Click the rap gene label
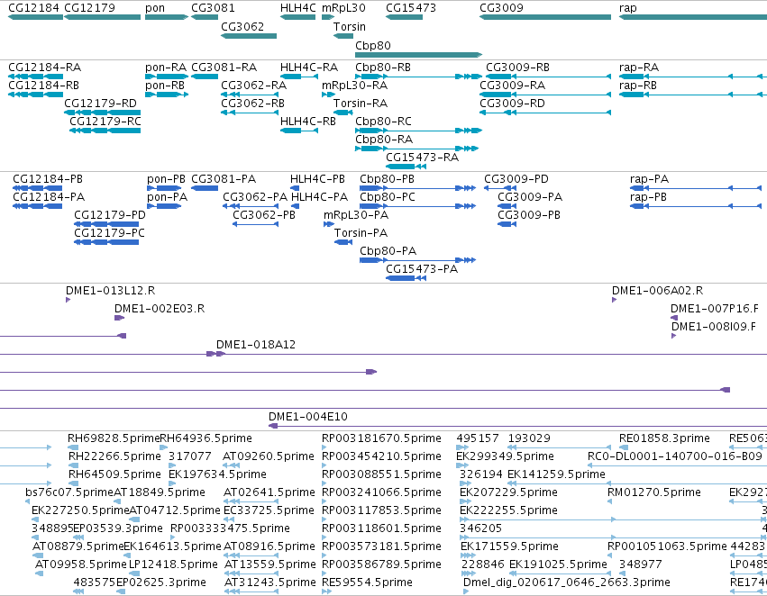The height and width of the screenshot is (596, 767). pyautogui.click(x=627, y=8)
